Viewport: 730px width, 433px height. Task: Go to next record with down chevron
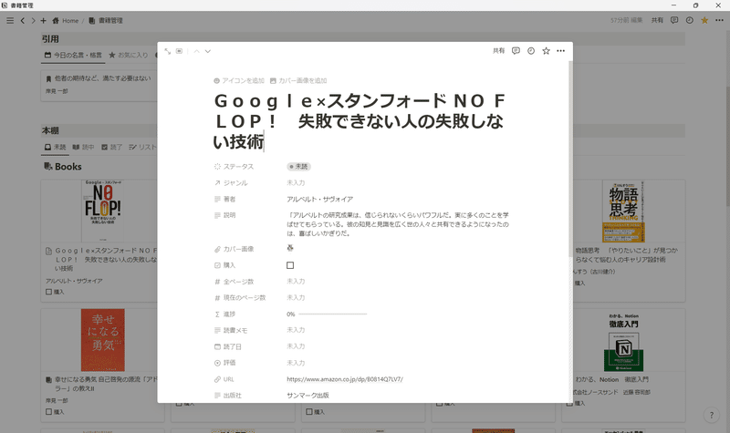point(208,51)
